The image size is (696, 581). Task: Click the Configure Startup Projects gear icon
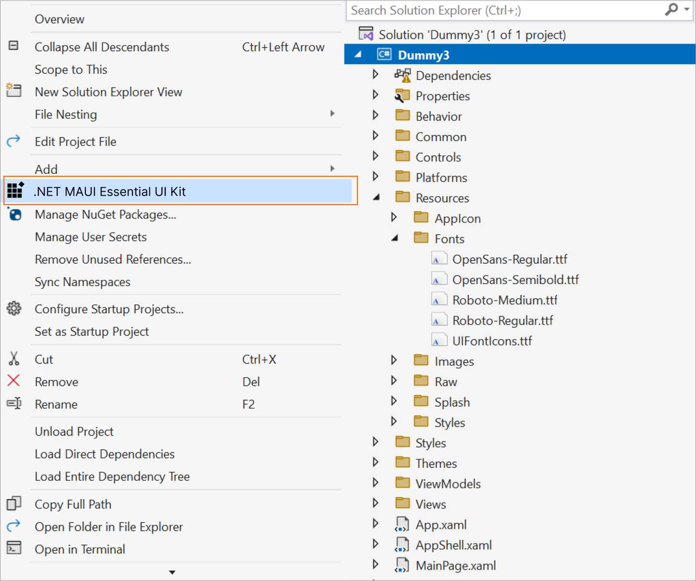point(14,308)
